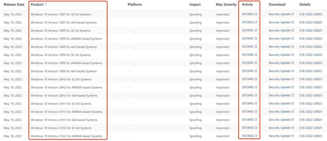The width and height of the screenshot is (327, 141).
Task: Click the Security Update external-link icon for 1909 x64-based
Action: point(293,71)
